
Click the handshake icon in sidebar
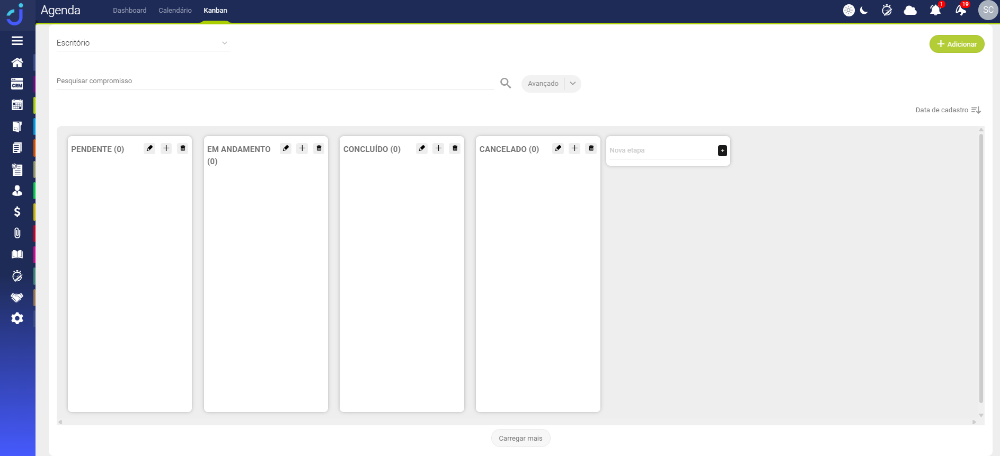[17, 298]
